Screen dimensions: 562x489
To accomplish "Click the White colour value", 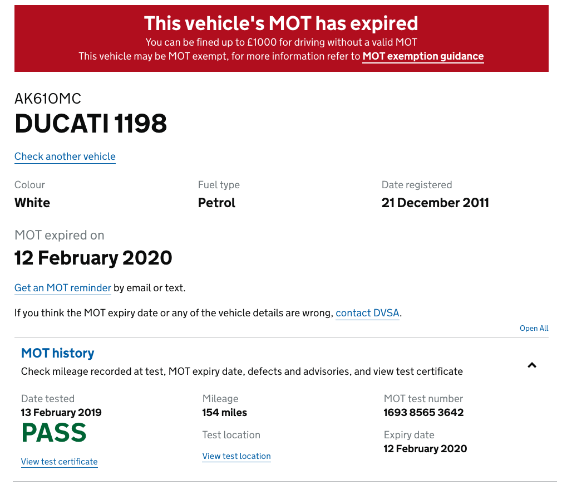I will [32, 203].
